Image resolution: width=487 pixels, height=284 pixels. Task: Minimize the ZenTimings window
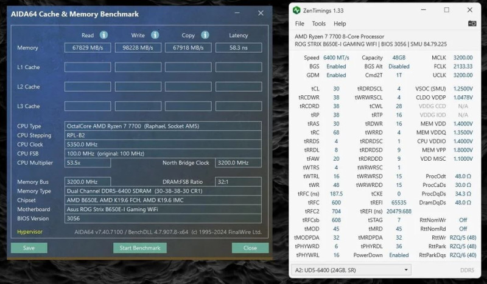tap(423, 10)
